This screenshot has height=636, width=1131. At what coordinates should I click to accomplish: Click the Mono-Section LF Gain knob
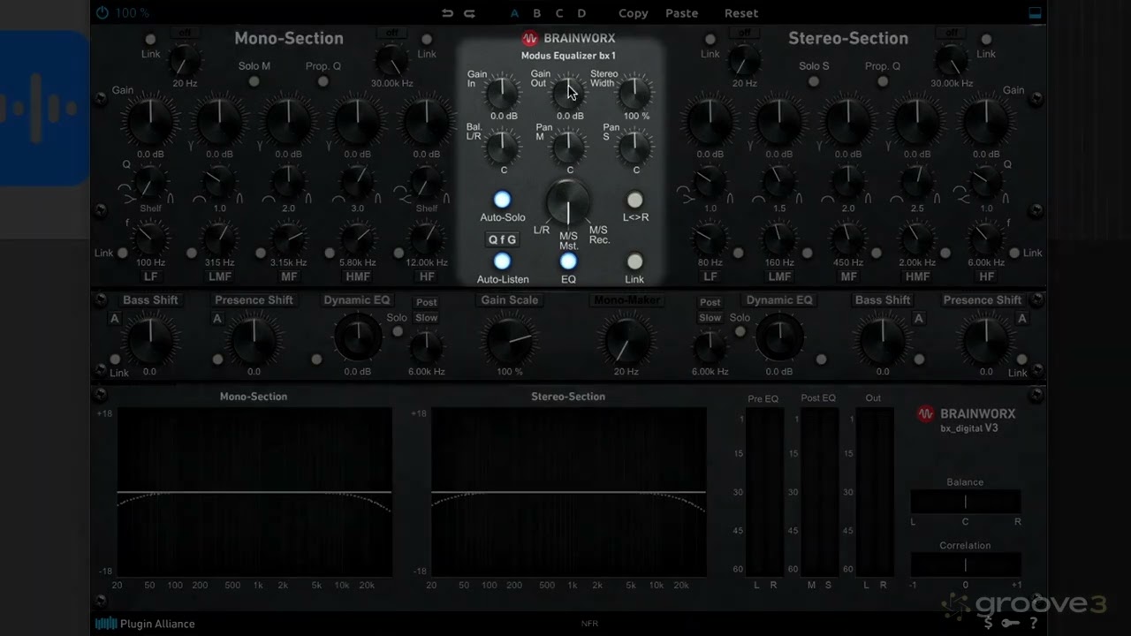pyautogui.click(x=150, y=122)
